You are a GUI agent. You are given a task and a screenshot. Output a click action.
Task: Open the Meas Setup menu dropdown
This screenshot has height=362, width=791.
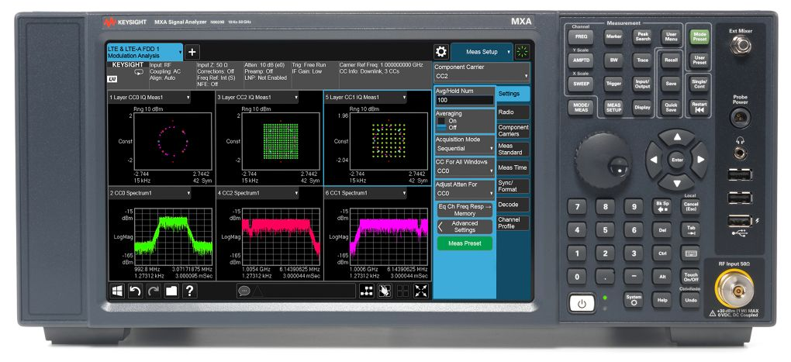pyautogui.click(x=482, y=52)
